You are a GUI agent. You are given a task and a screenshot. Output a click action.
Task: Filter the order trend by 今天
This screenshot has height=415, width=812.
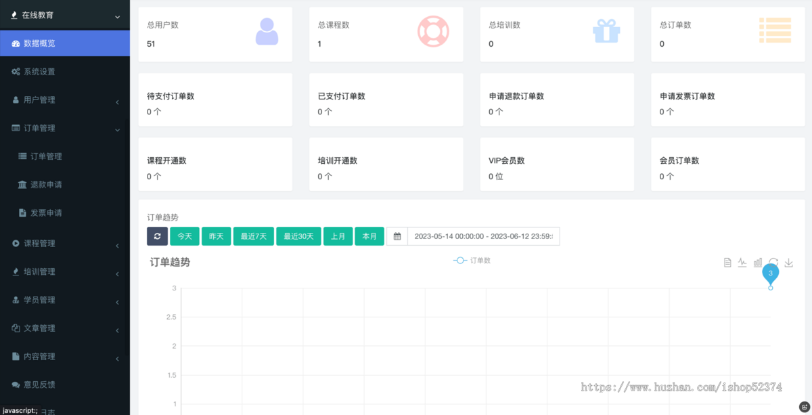[x=185, y=236]
